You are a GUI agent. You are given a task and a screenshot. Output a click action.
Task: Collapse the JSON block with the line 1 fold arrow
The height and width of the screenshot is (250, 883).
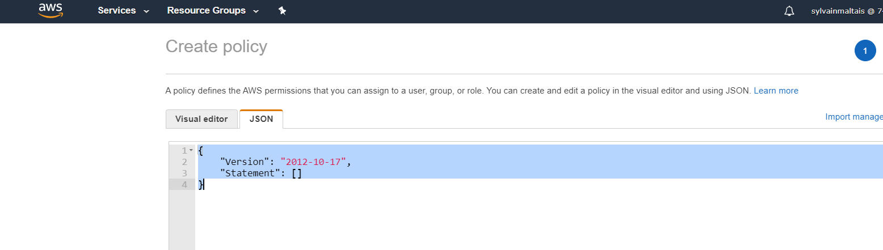coord(191,150)
